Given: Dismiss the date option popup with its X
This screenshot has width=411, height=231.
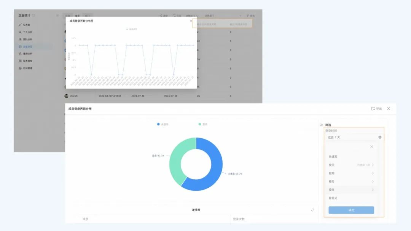Looking at the screenshot, I should 371,147.
